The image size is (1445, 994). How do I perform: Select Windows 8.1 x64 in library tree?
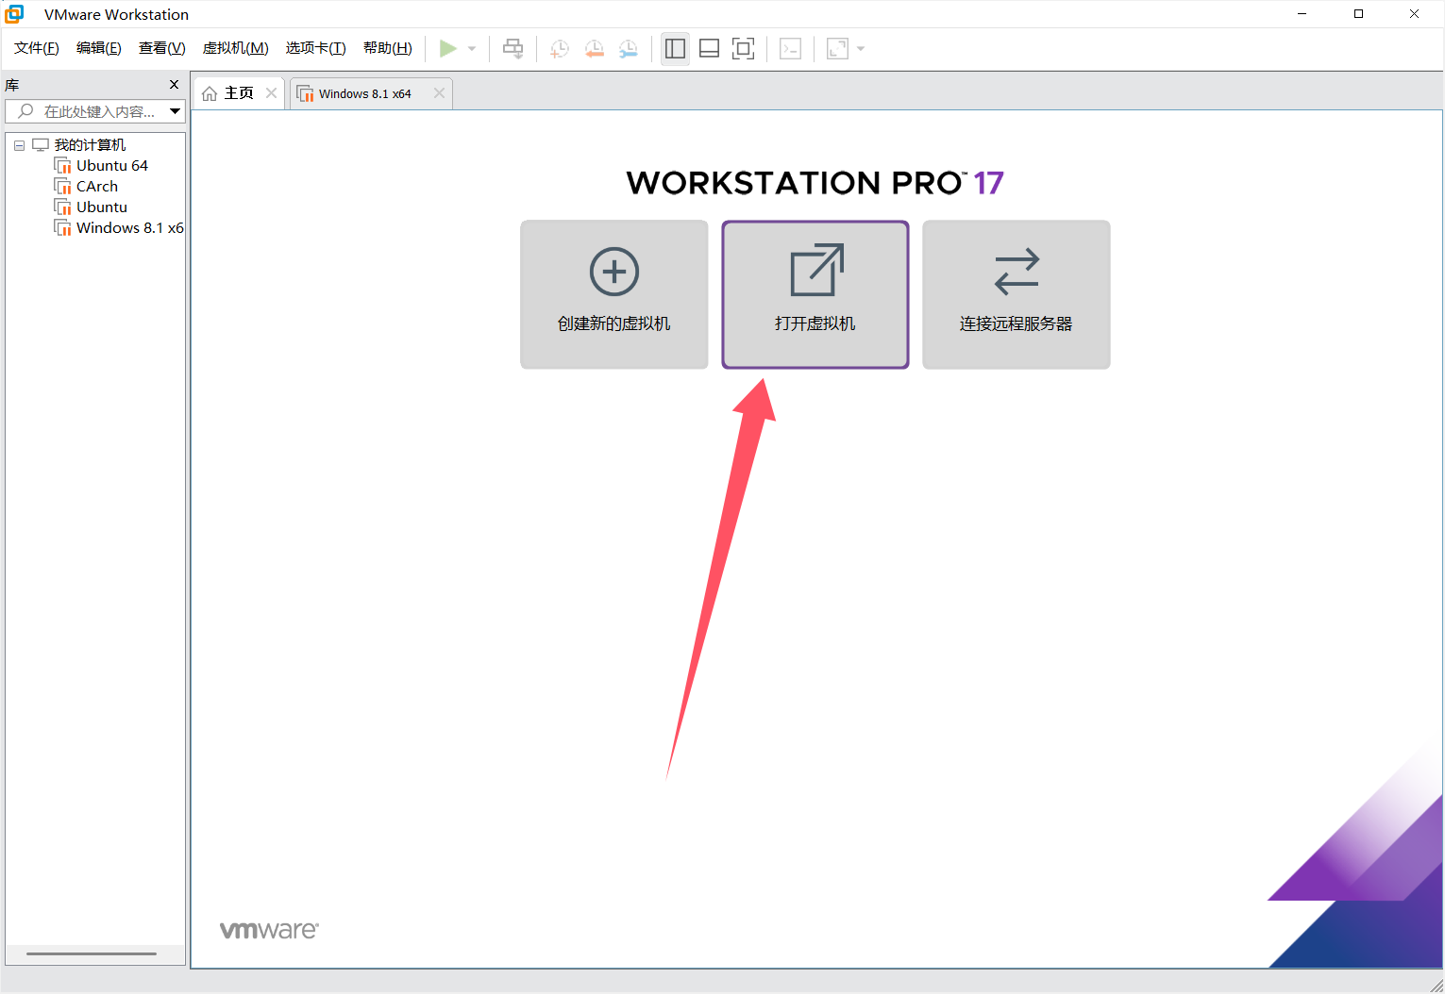pyautogui.click(x=130, y=228)
